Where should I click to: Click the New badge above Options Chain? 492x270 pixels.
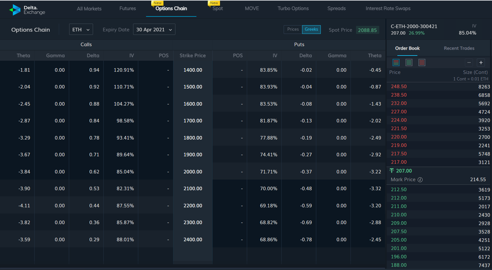(157, 3)
